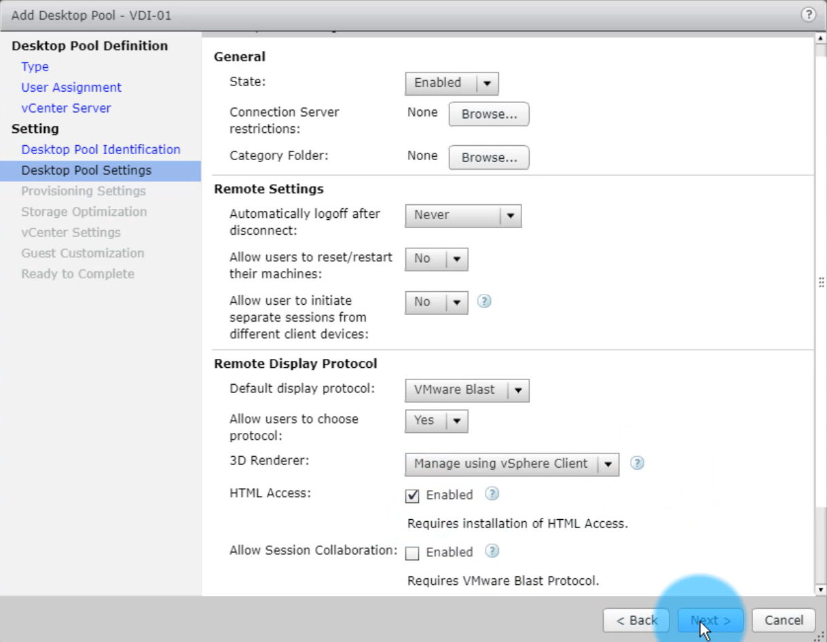Browse for Connection Server restrictions
The width and height of the screenshot is (827, 642).
click(x=488, y=115)
